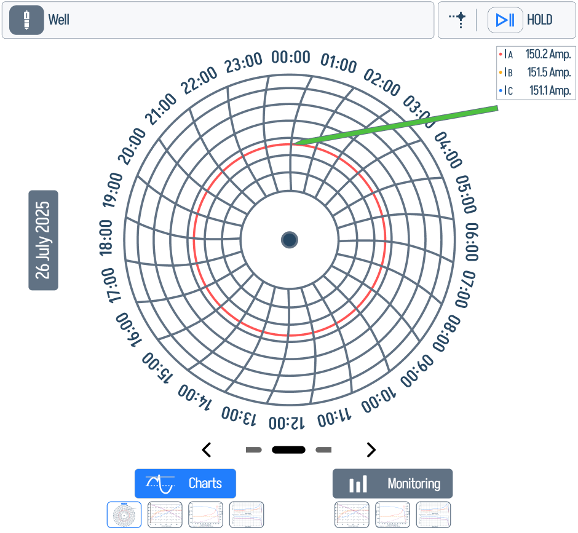Click the 08:00 hour label
This screenshot has height=533, width=578.
[447, 333]
